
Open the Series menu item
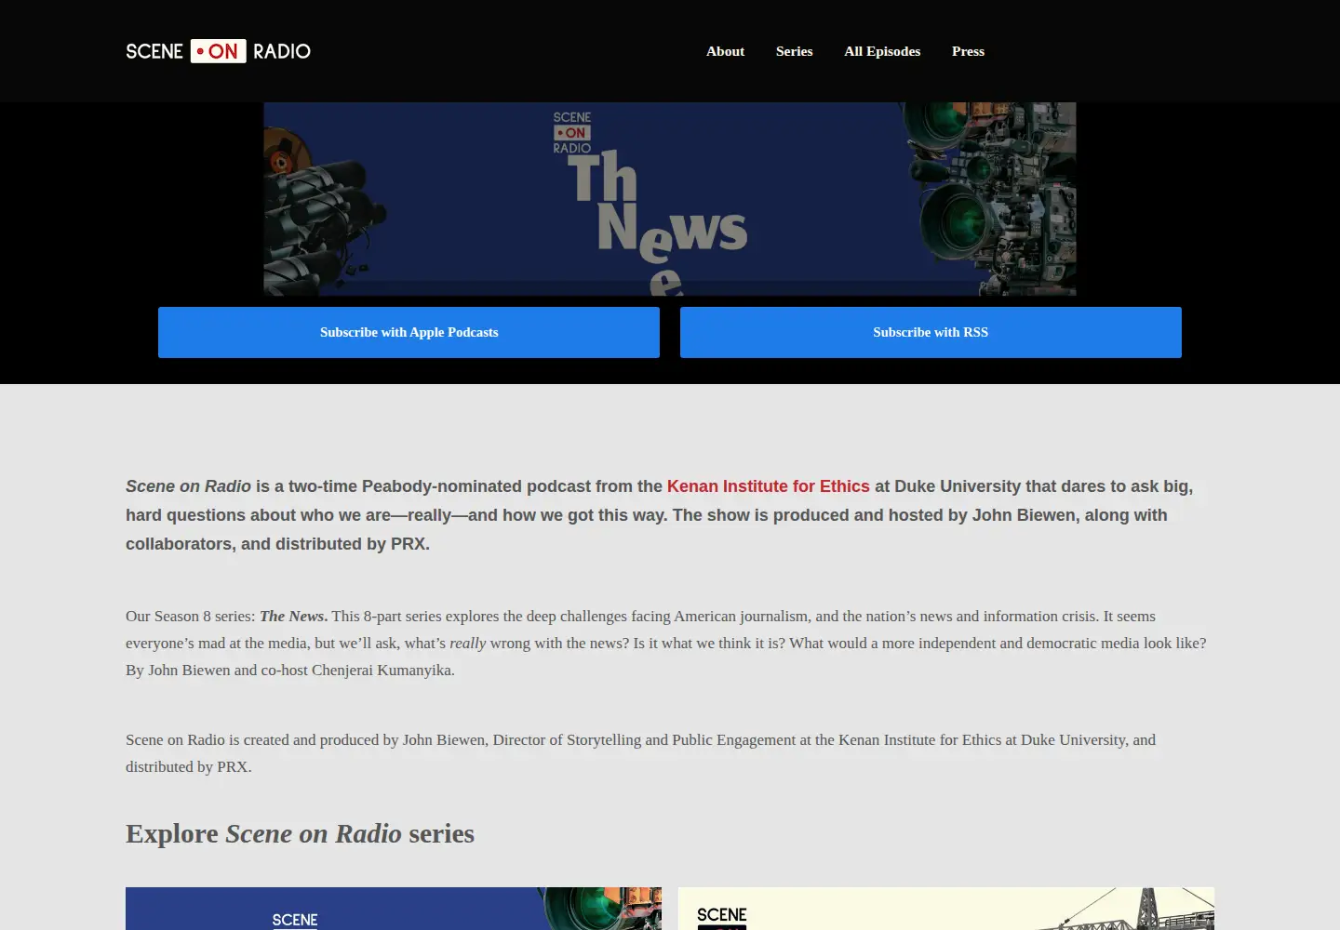(x=794, y=51)
